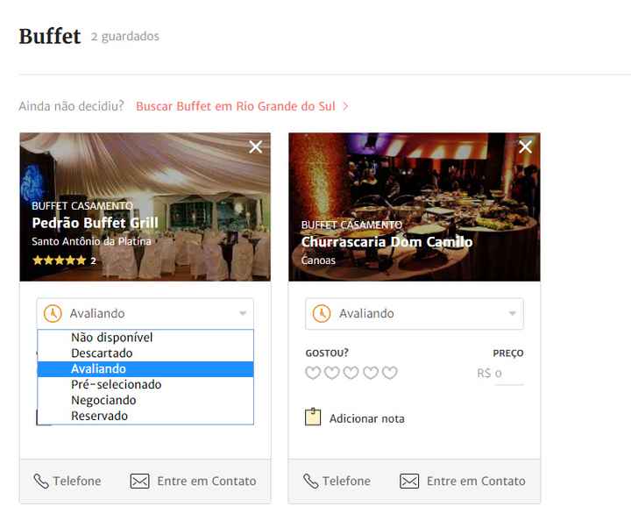Click clock icon in Dom Camilo status box

pyautogui.click(x=322, y=314)
